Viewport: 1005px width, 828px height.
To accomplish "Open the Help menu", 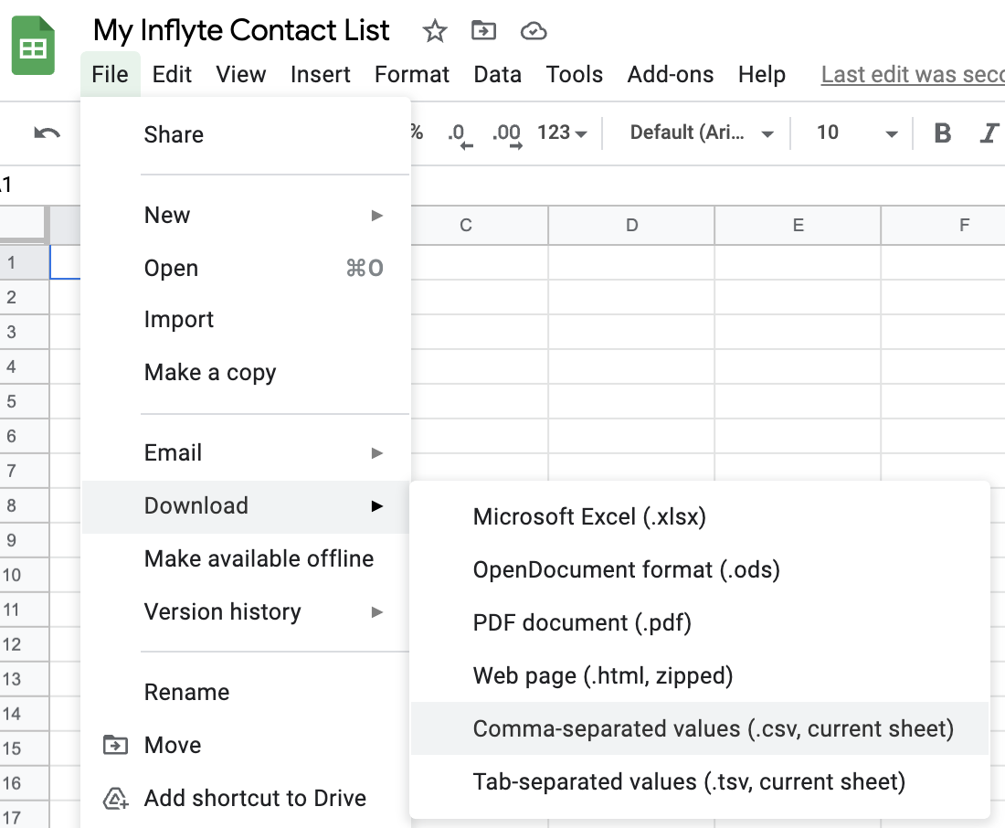I will 761,74.
